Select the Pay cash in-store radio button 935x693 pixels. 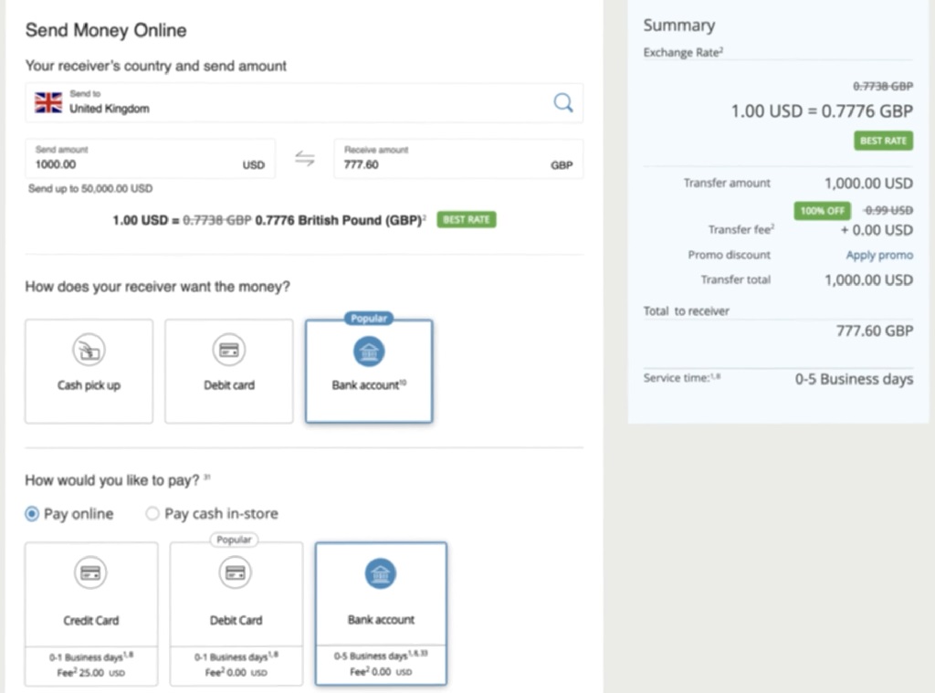(152, 514)
